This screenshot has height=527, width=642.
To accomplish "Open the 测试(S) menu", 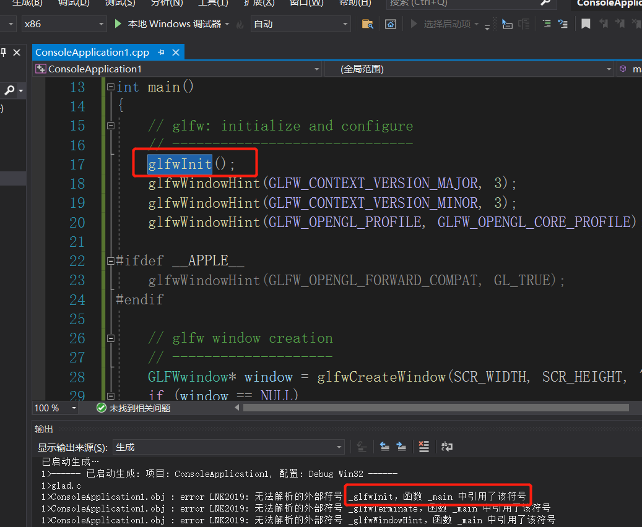I will click(x=120, y=3).
